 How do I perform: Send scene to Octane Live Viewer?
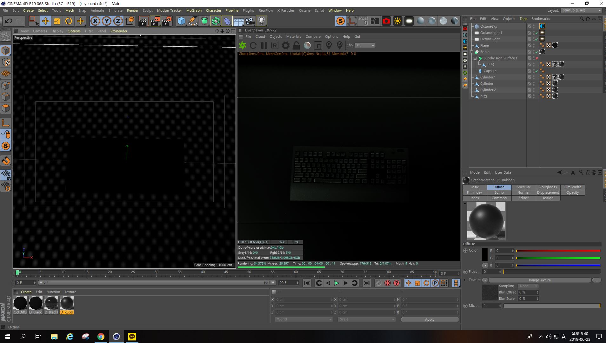[x=243, y=45]
